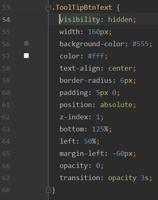Screen dimensions: 158x200
Task: Click the closing brace fold marker
Action: click(48, 189)
